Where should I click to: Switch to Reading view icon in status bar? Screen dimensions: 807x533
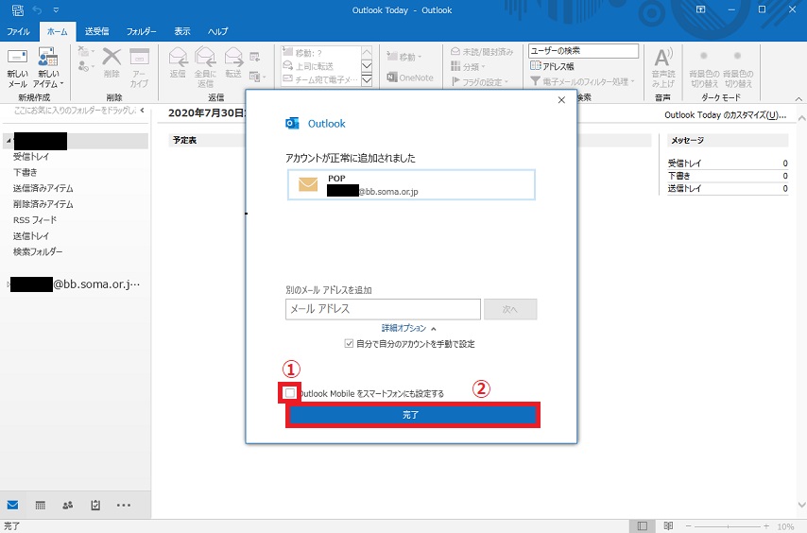(668, 525)
